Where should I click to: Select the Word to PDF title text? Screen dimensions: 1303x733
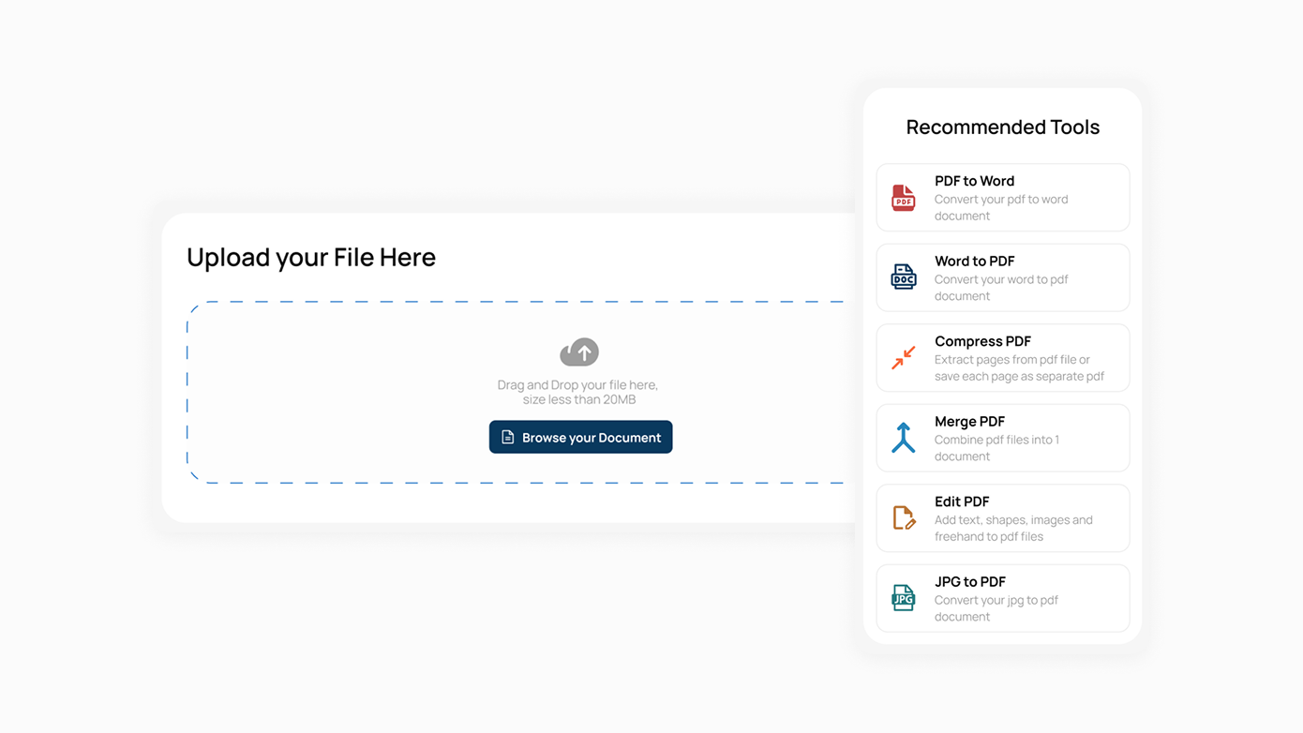point(974,262)
